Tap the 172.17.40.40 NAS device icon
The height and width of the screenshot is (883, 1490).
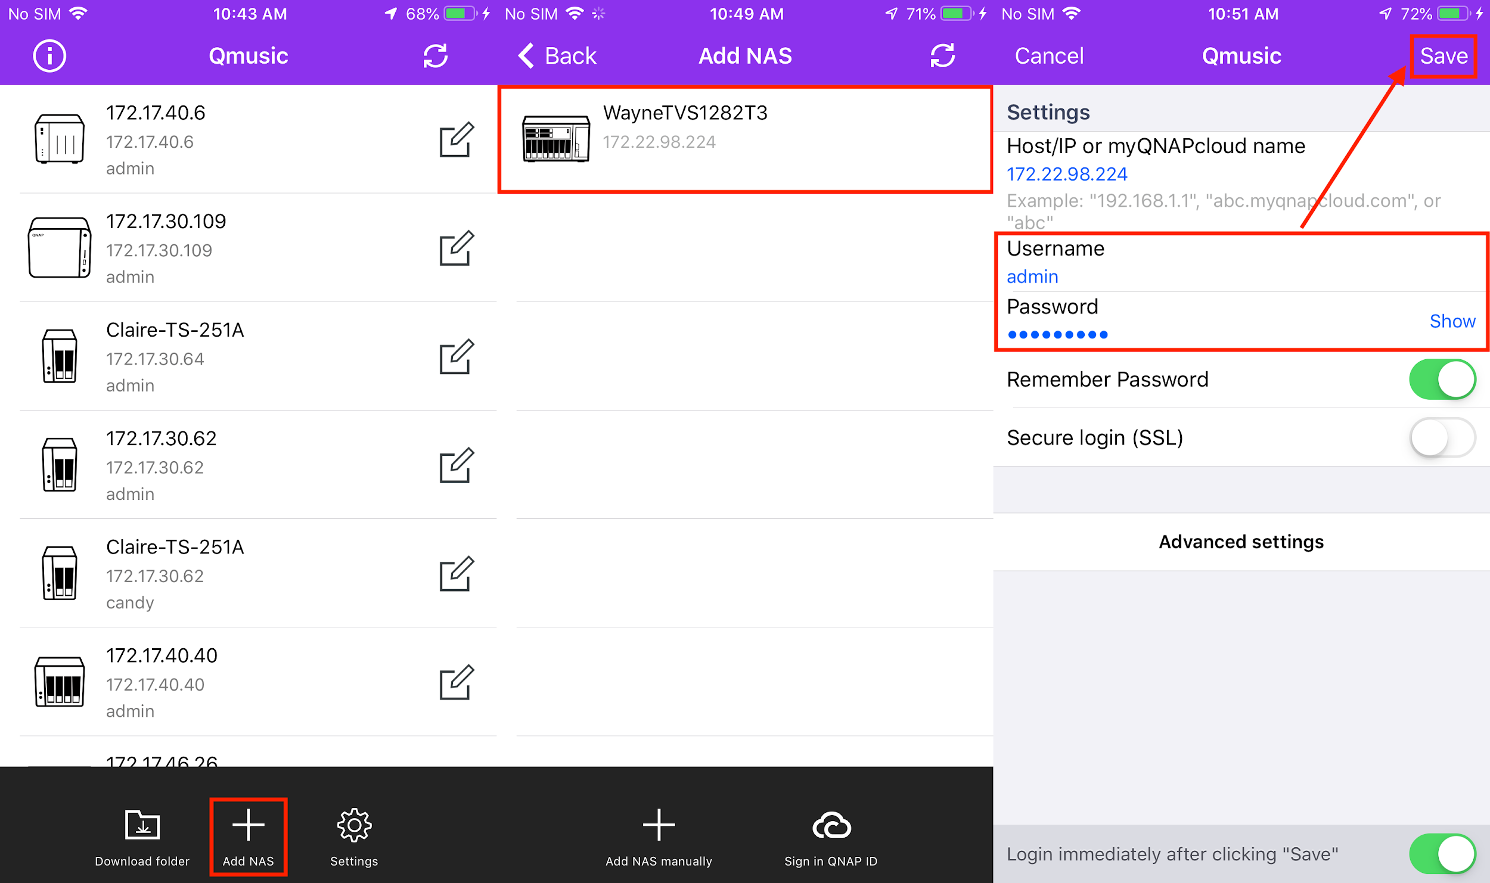[x=60, y=681]
